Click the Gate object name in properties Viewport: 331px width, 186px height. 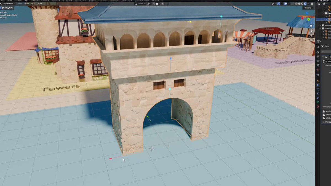[x=327, y=46]
